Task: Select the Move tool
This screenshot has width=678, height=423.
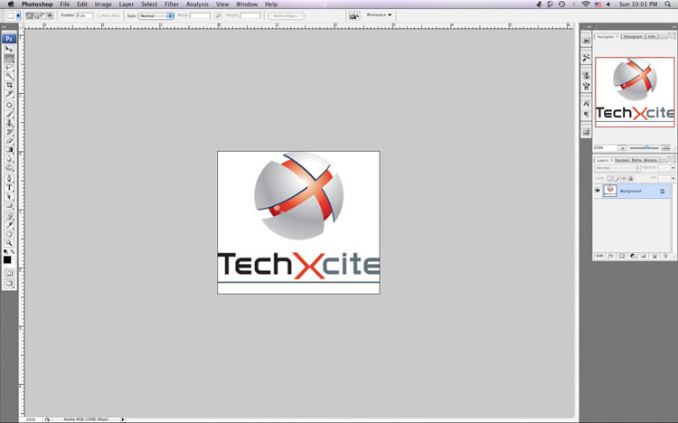Action: (x=9, y=50)
